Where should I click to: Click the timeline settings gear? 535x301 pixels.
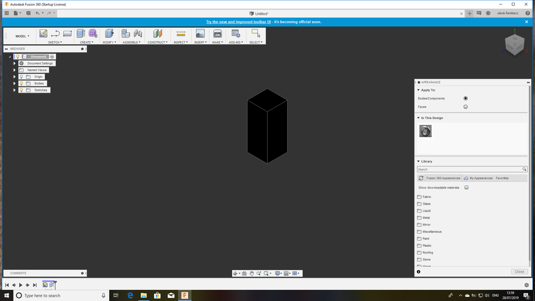click(526, 285)
